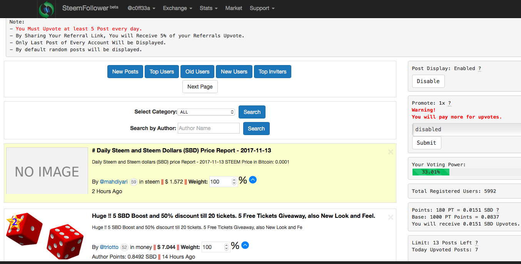Viewport: 521px width, 264px height.
Task: Go to the Market page
Action: pyautogui.click(x=234, y=8)
